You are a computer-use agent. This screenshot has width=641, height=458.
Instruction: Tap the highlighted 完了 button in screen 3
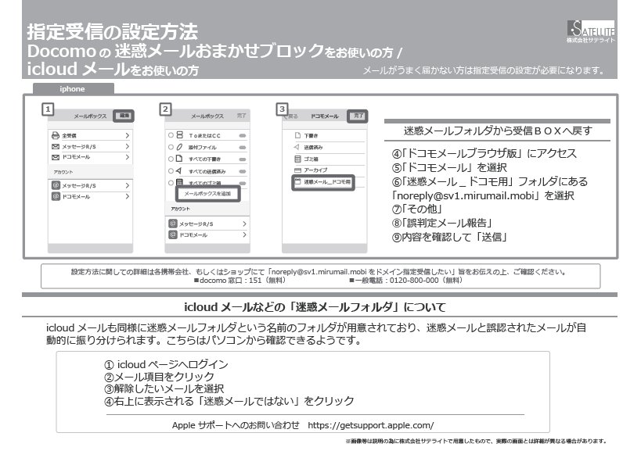pyautogui.click(x=358, y=116)
